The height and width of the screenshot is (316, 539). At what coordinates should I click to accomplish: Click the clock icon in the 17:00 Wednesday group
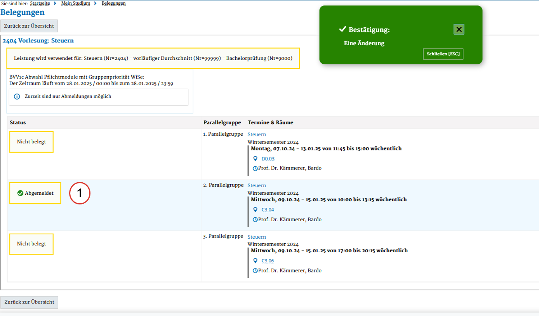(x=255, y=271)
